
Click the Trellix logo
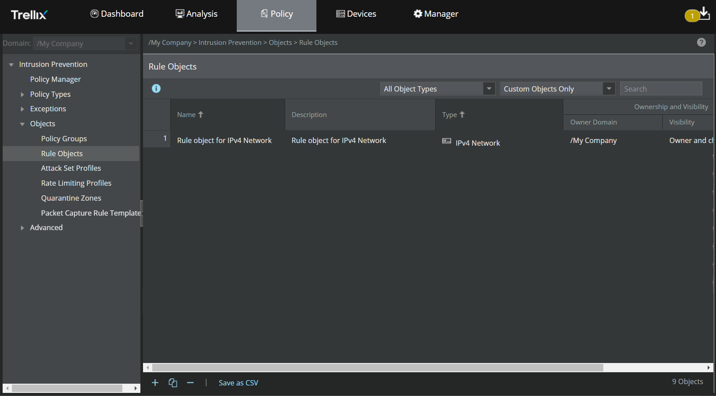[x=29, y=15]
